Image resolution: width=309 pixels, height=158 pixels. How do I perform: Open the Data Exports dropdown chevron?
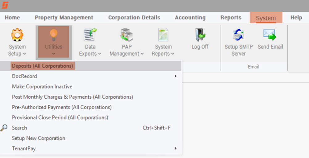click(x=99, y=54)
